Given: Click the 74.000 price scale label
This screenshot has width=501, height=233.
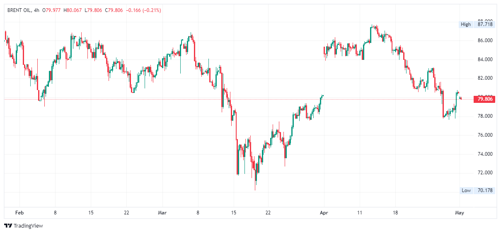Looking at the screenshot, I should [485, 154].
